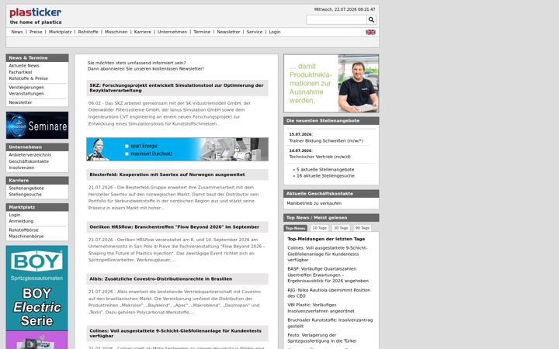Viewport: 559px width, 349px height.
Task: Open Veranstaltungen sidebar link
Action: coord(26,94)
